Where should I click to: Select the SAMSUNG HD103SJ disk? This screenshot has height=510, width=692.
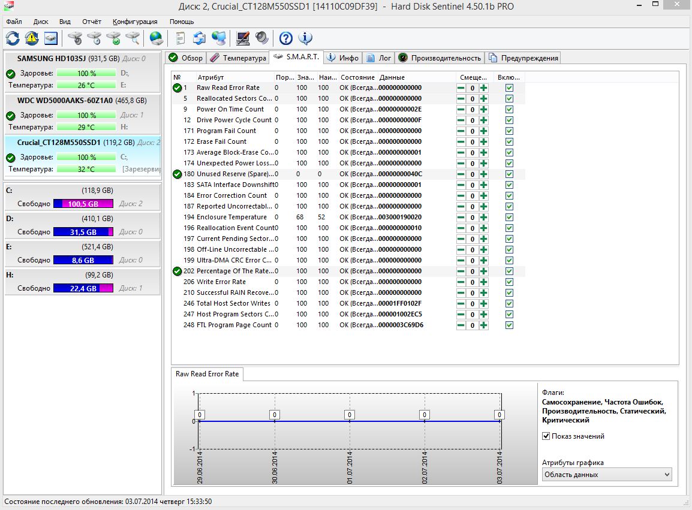coord(82,71)
